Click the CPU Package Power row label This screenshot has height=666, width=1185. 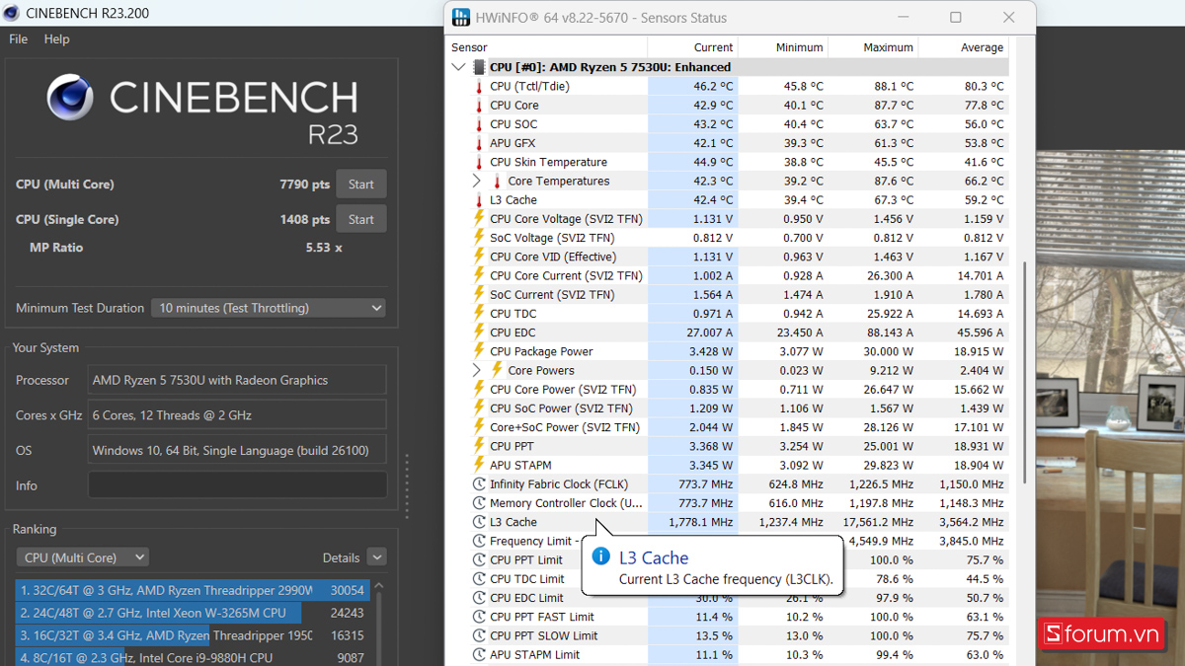coord(543,351)
